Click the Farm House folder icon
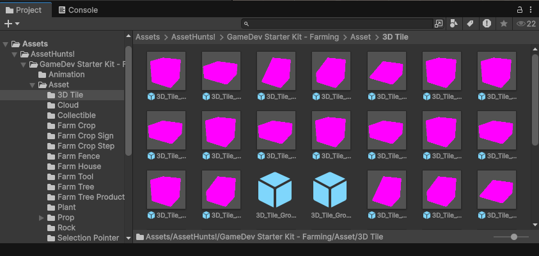Viewport: 539px width, 256px height. (51, 167)
